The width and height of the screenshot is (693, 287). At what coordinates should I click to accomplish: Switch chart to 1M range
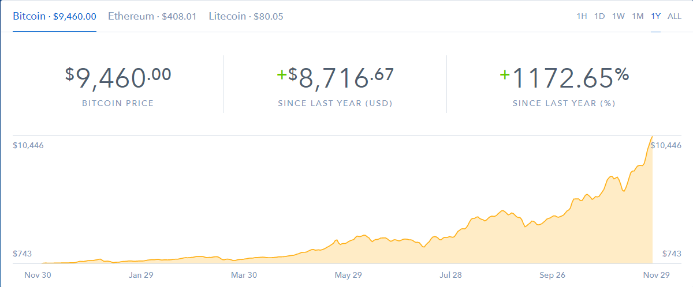[x=638, y=16]
